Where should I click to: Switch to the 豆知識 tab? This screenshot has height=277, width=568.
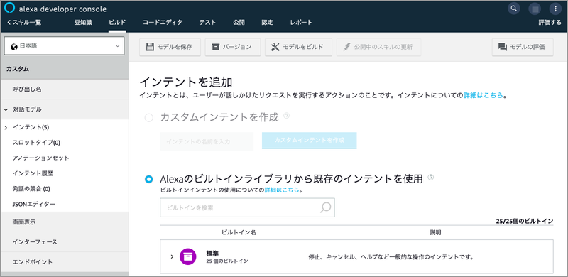(83, 23)
